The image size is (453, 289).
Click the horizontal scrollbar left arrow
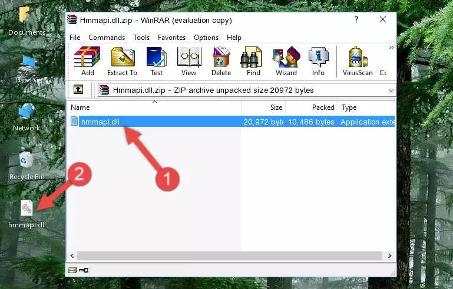pyautogui.click(x=72, y=256)
